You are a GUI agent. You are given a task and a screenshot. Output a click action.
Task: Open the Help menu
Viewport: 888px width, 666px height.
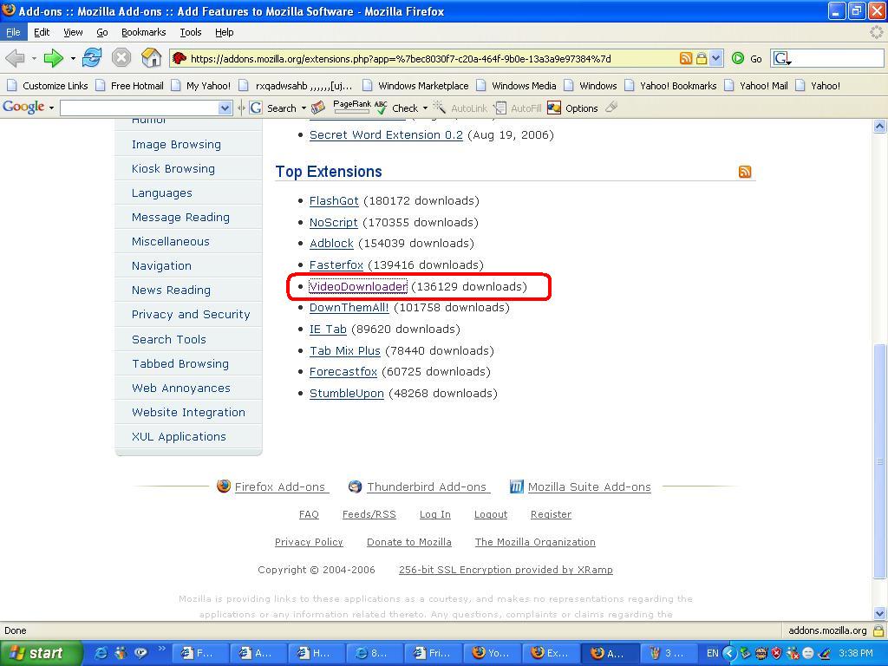click(x=225, y=32)
